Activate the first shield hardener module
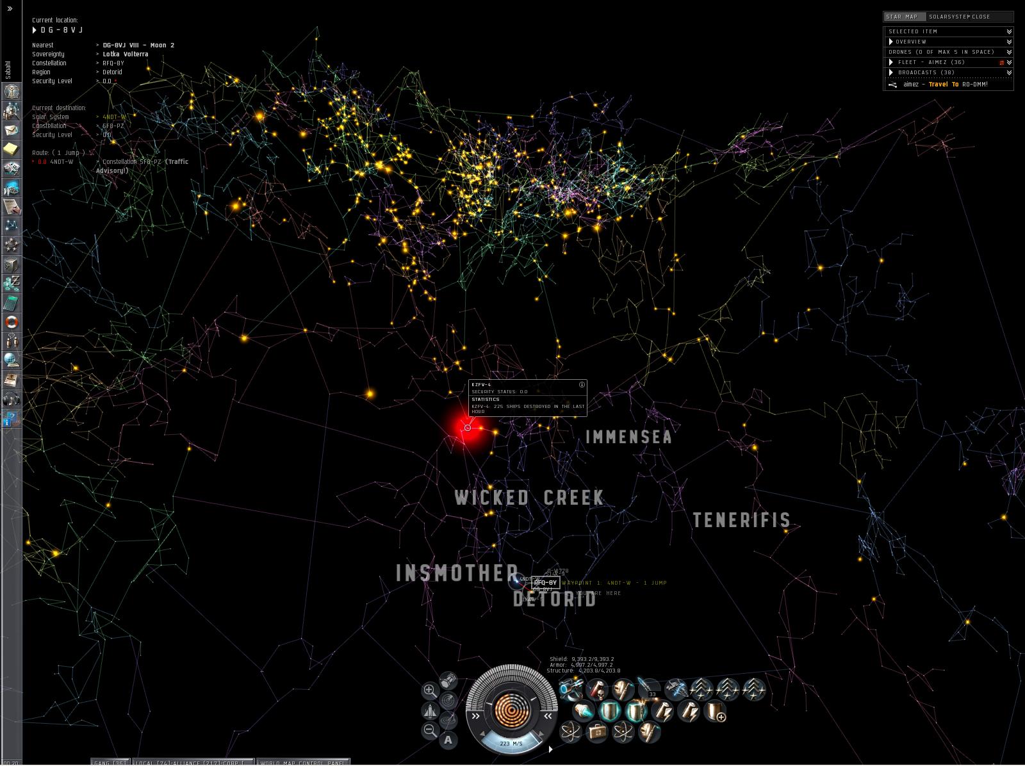The width and height of the screenshot is (1025, 766). click(x=610, y=711)
